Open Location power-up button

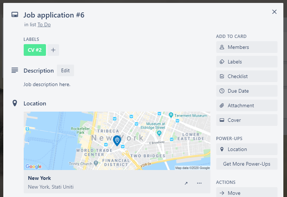pos(247,149)
